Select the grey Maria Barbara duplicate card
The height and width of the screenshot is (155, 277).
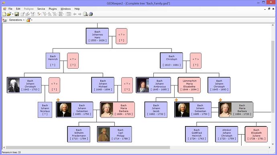tap(236, 110)
